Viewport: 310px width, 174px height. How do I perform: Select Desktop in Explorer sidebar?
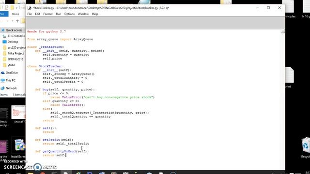(x=13, y=42)
